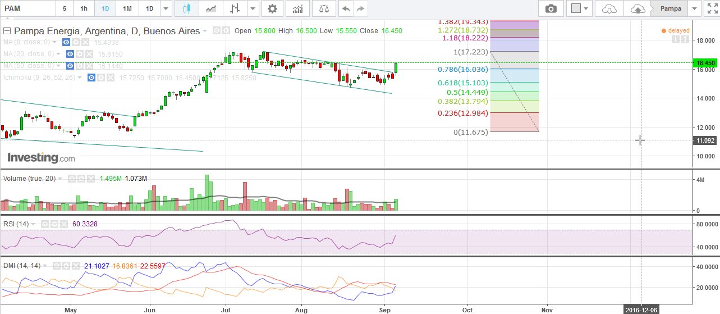Open the layout square dropdown
720x314 pixels.
[x=580, y=8]
